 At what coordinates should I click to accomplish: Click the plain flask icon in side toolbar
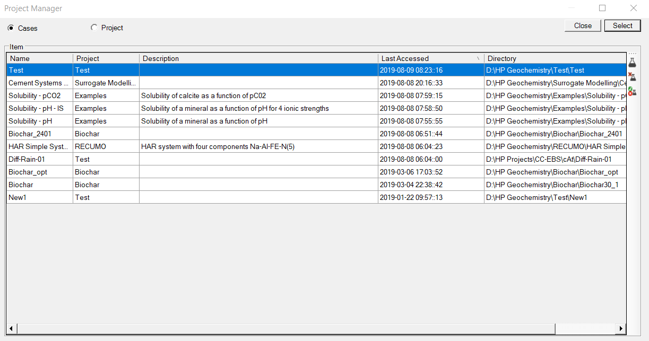pos(632,63)
